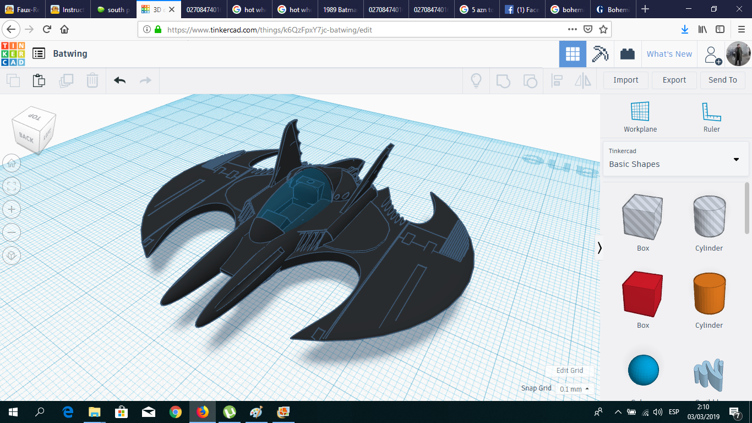Open the Snap Grid value dropdown

point(573,388)
